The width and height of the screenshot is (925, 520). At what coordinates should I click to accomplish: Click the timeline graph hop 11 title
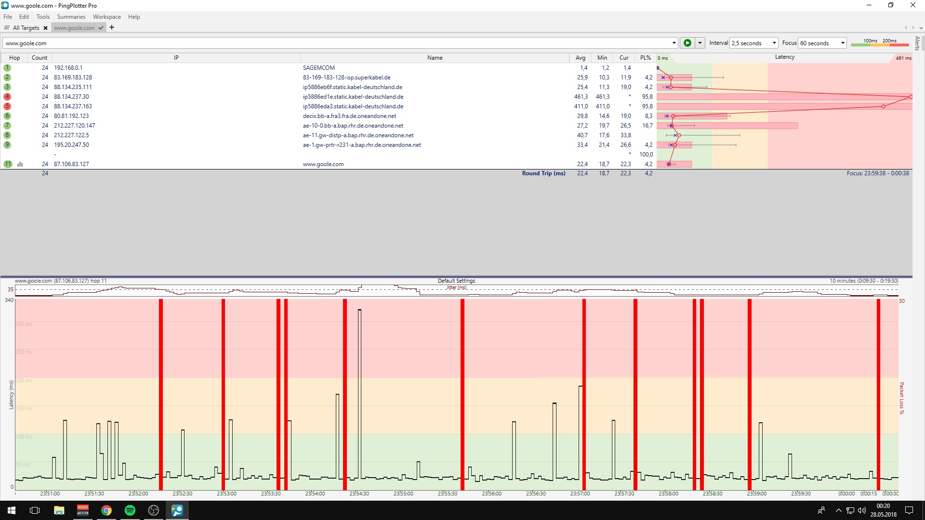tap(61, 281)
